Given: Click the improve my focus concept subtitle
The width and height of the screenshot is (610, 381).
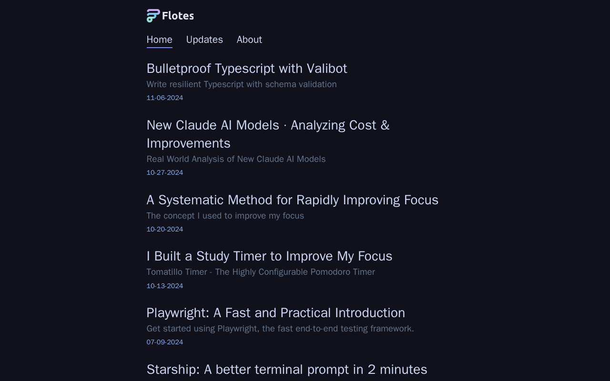Looking at the screenshot, I should point(225,216).
